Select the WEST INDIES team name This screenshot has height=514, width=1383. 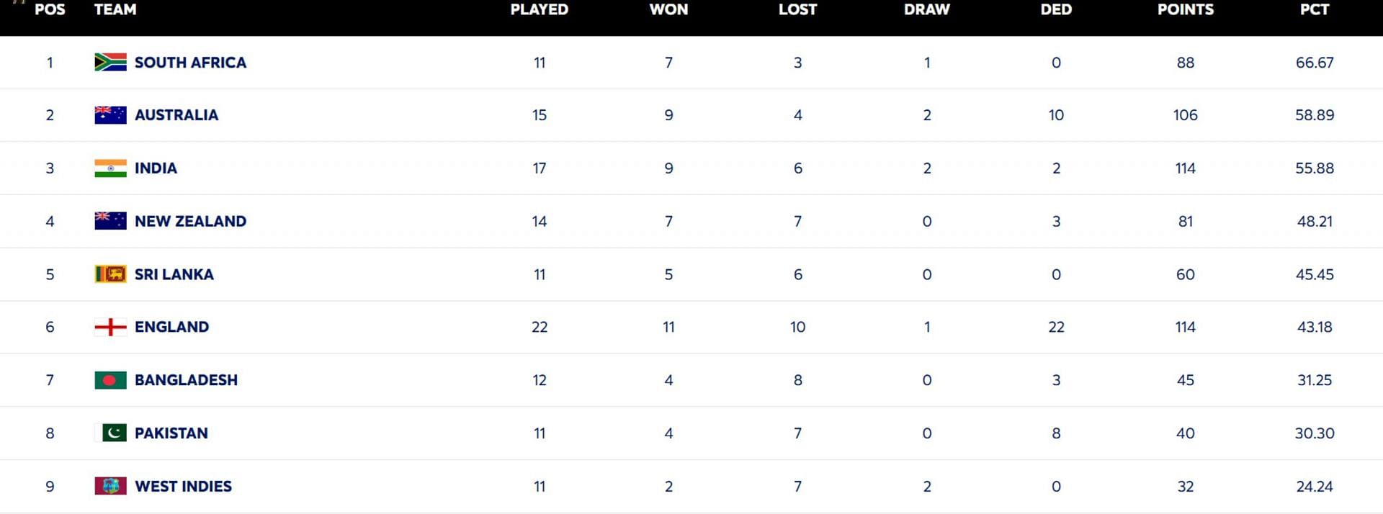[183, 486]
